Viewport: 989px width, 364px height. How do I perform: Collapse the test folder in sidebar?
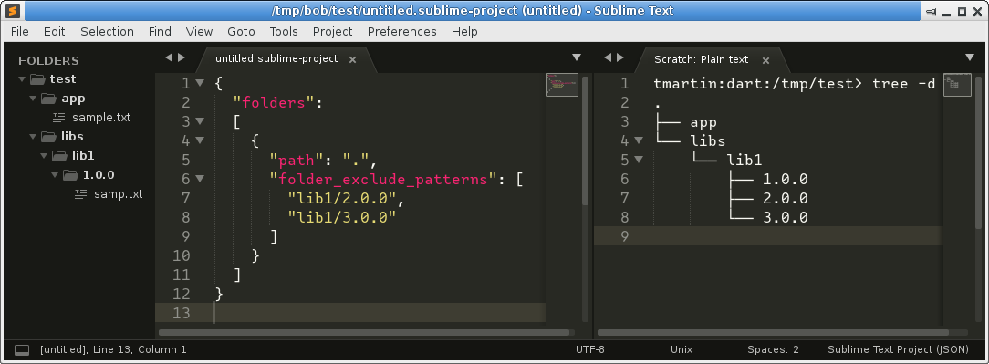tap(23, 79)
